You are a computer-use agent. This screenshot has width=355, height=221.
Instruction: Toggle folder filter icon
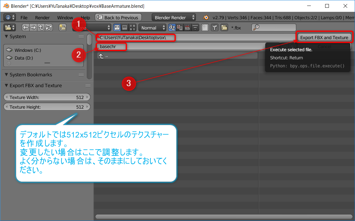[224, 28]
